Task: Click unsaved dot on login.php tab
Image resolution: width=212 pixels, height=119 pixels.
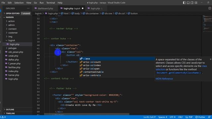Action: [82, 8]
